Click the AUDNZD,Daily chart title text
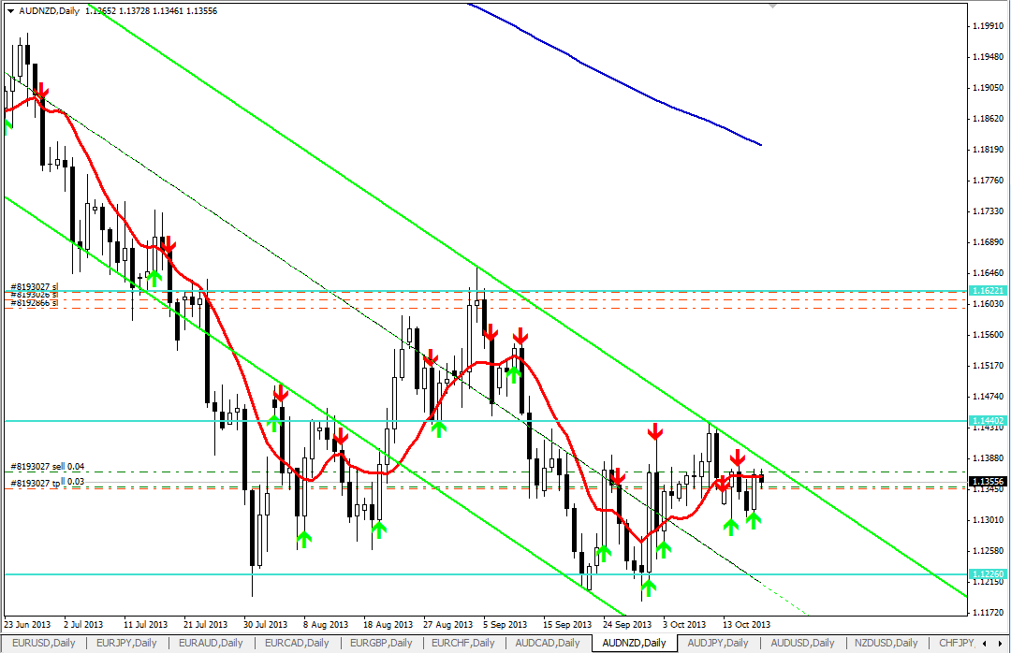Viewport: 1011px width, 653px height. (x=49, y=11)
